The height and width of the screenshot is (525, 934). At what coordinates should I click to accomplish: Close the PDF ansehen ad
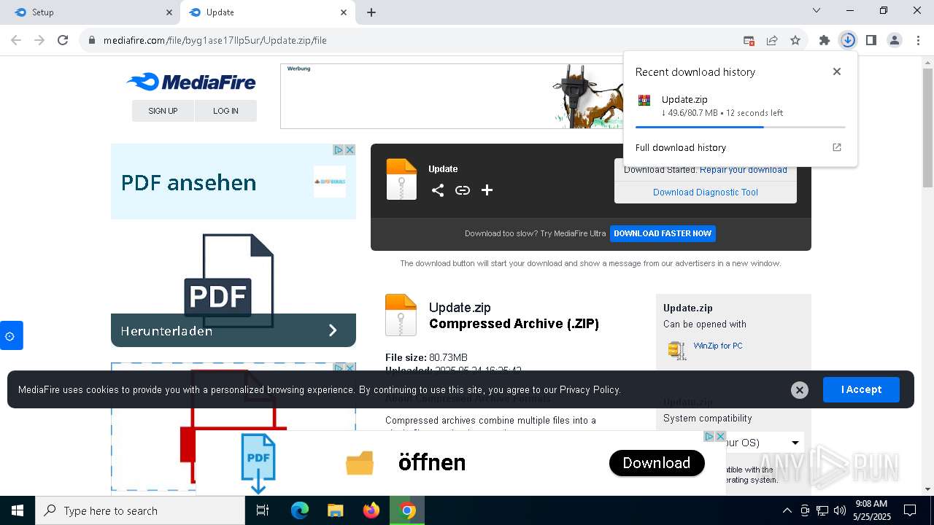pos(350,149)
